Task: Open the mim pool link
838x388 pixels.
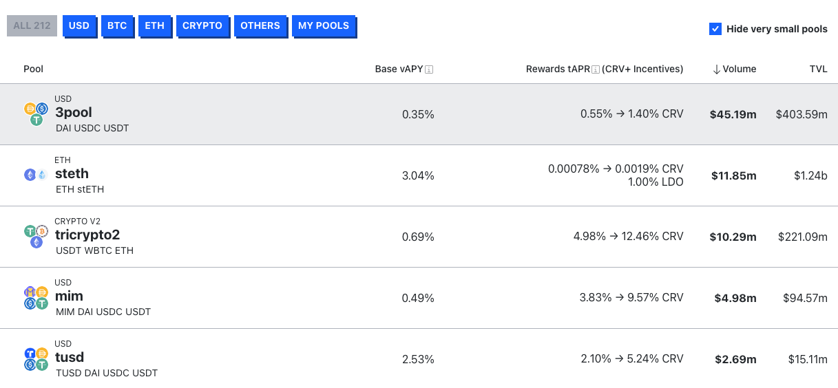Action: pyautogui.click(x=69, y=297)
